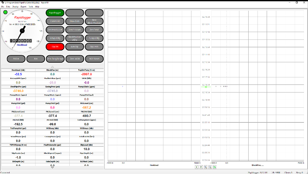The height and width of the screenshot is (174, 308).
Task: Toggle the red SlipON button
Action: (55, 46)
